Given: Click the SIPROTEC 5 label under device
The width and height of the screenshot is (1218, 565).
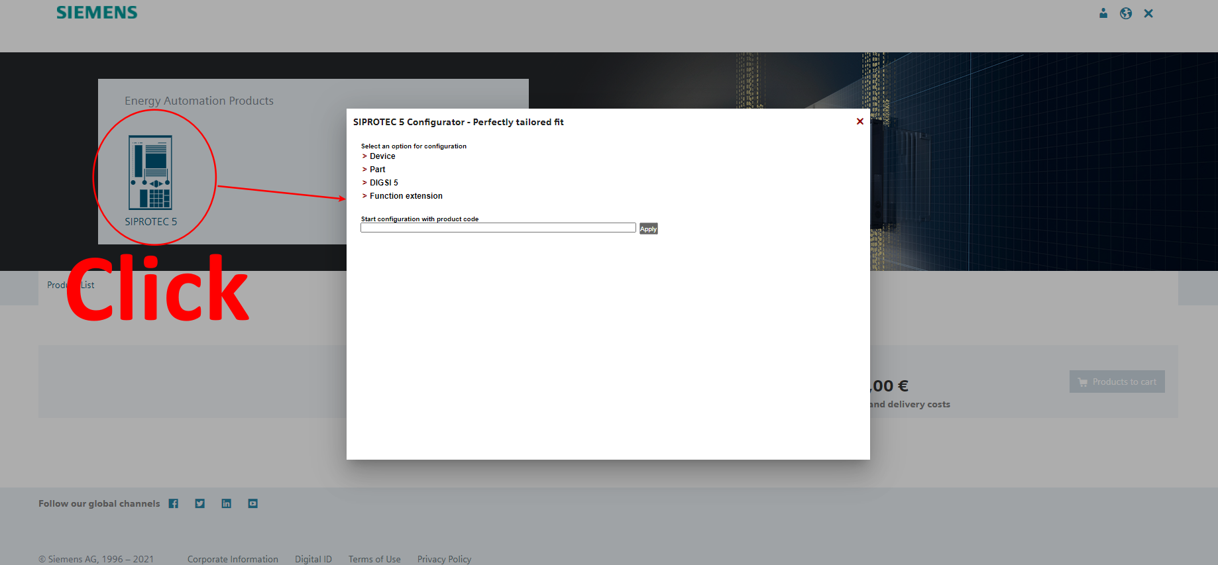Looking at the screenshot, I should coord(151,222).
